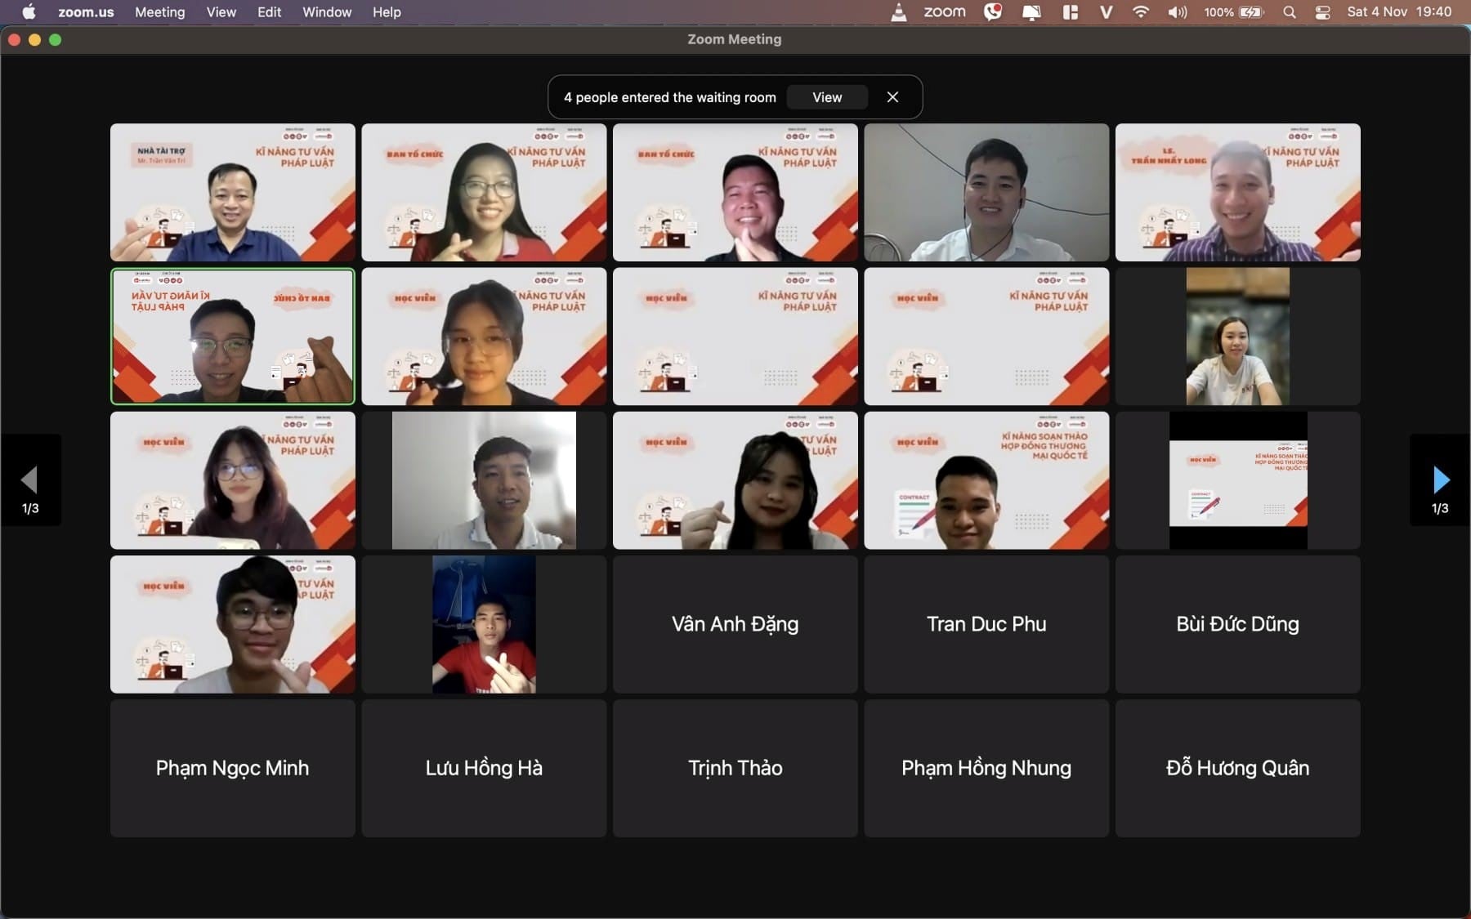The width and height of the screenshot is (1471, 919).
Task: Click the battery status icon
Action: pyautogui.click(x=1250, y=12)
